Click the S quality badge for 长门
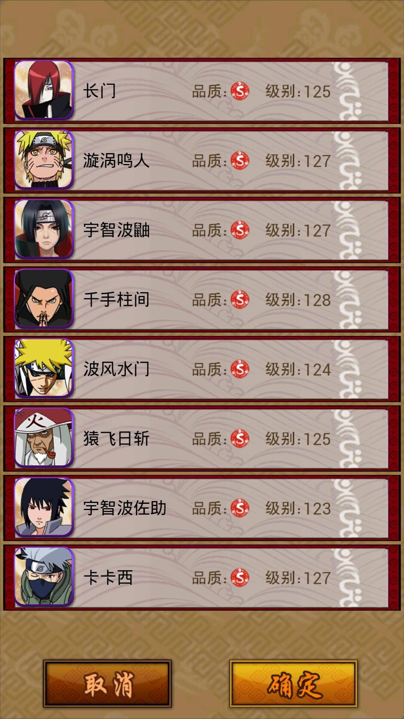This screenshot has width=404, height=719. click(x=240, y=91)
